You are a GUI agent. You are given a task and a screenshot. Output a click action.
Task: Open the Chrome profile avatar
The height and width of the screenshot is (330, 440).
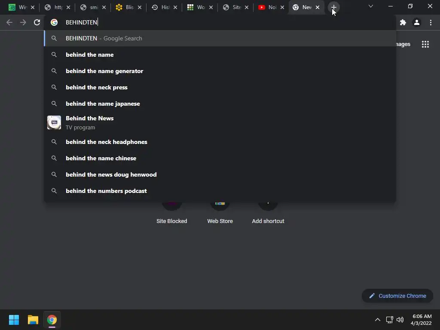click(x=417, y=22)
